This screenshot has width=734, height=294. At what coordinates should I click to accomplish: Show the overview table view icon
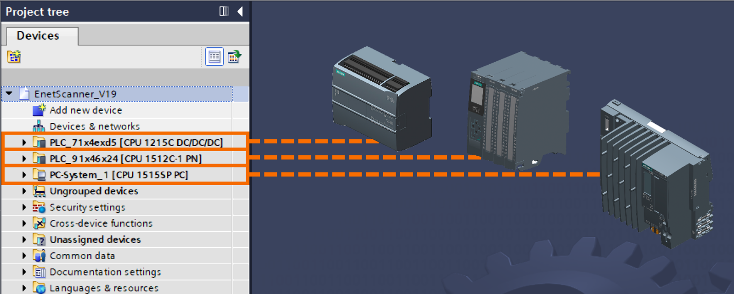point(214,57)
